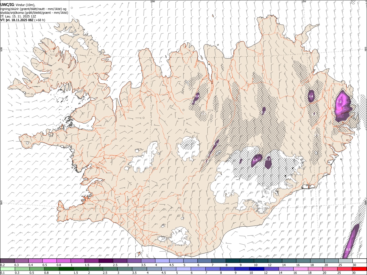367x275 pixels.
Task: Pick the bottom-row deep blue swatch at 10
Action: click(256, 269)
